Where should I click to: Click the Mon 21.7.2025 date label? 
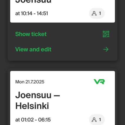tap(30, 82)
